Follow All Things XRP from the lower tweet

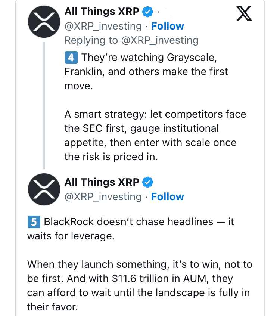(x=167, y=196)
